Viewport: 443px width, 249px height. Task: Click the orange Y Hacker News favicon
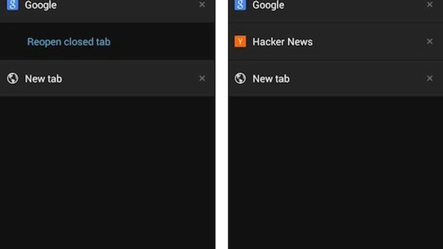tap(240, 42)
